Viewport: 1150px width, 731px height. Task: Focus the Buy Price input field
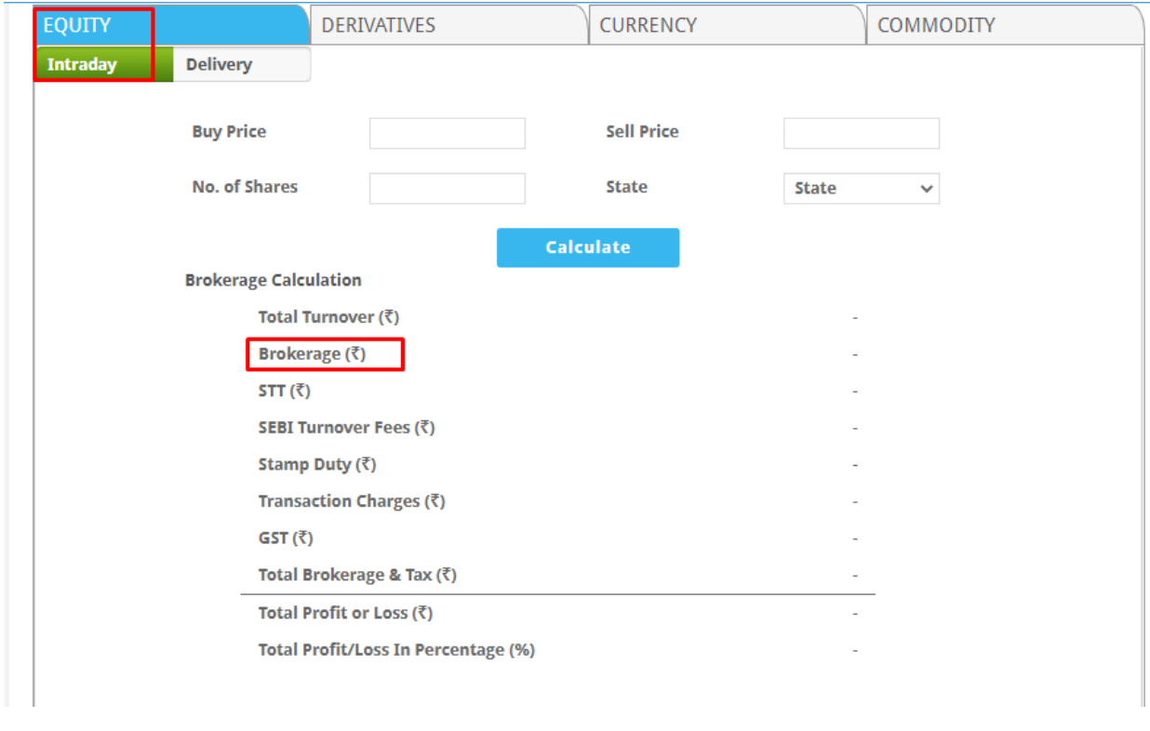(x=447, y=133)
